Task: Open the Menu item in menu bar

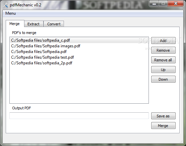Action: point(10,13)
